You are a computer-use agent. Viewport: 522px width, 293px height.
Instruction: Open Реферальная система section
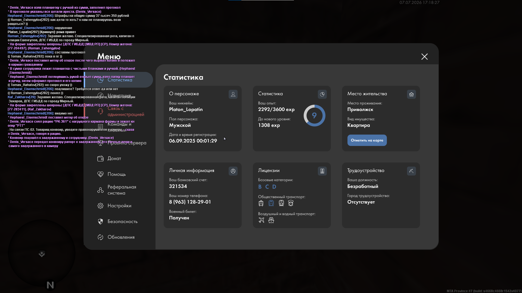119,190
